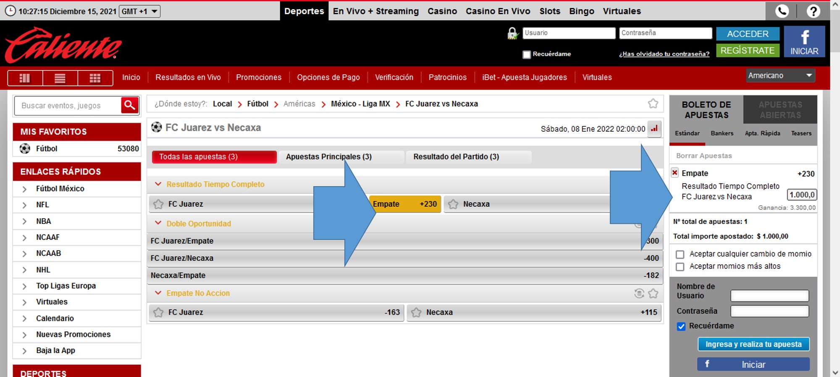The image size is (840, 377).
Task: Collapse the Doble Oportunidad section
Action: (158, 223)
